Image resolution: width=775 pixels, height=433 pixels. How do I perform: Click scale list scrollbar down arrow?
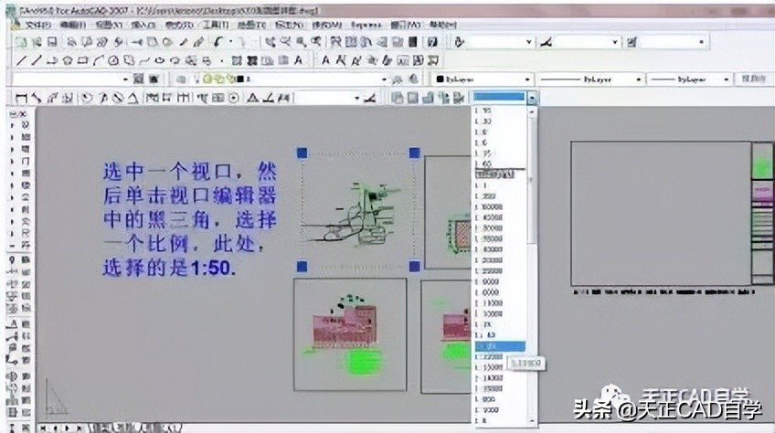(x=532, y=420)
